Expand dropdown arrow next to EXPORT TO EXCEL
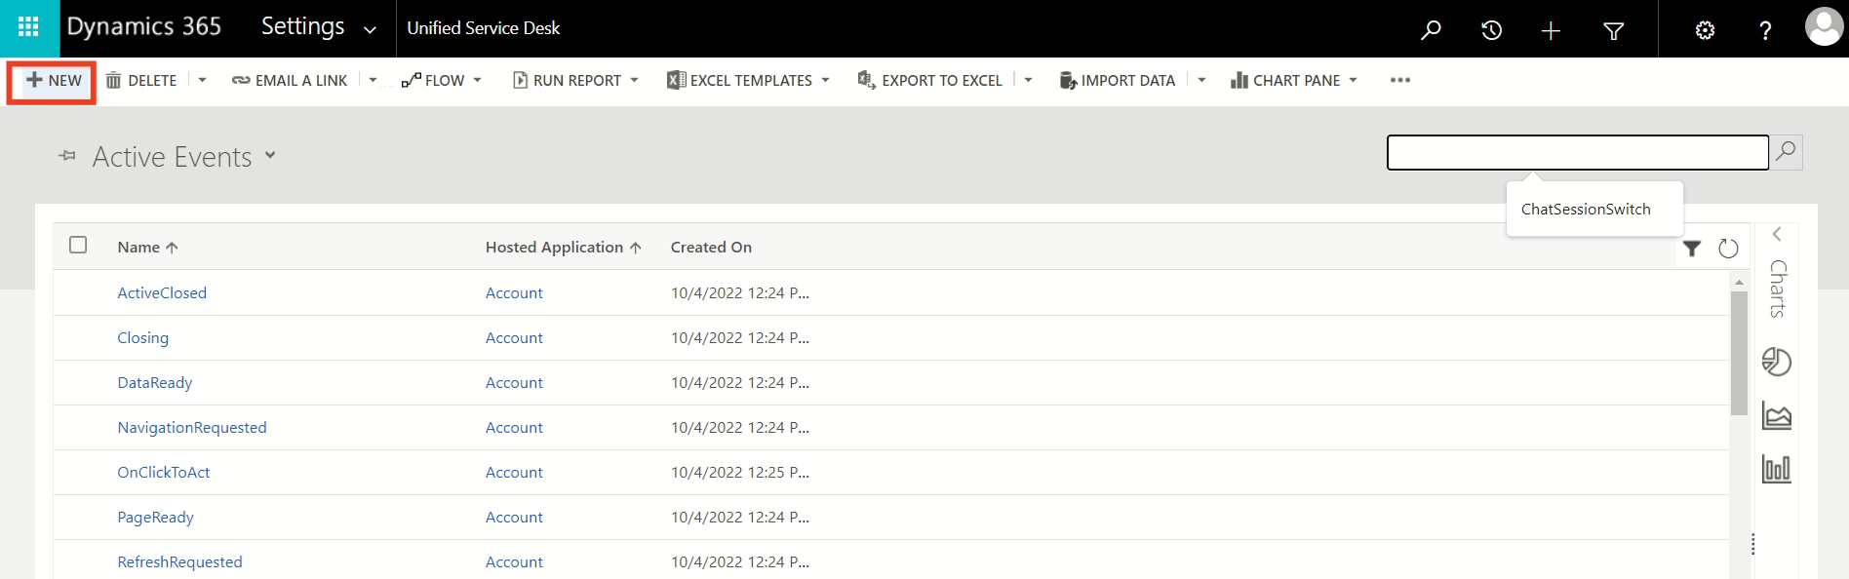This screenshot has height=579, width=1849. (1028, 81)
